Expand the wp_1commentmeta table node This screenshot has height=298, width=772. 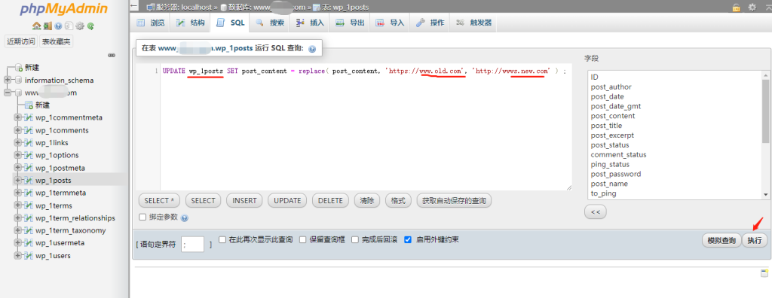point(18,117)
